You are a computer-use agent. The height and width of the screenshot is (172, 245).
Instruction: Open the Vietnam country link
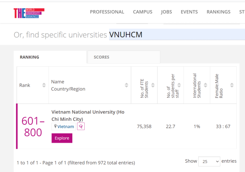[x=66, y=127]
